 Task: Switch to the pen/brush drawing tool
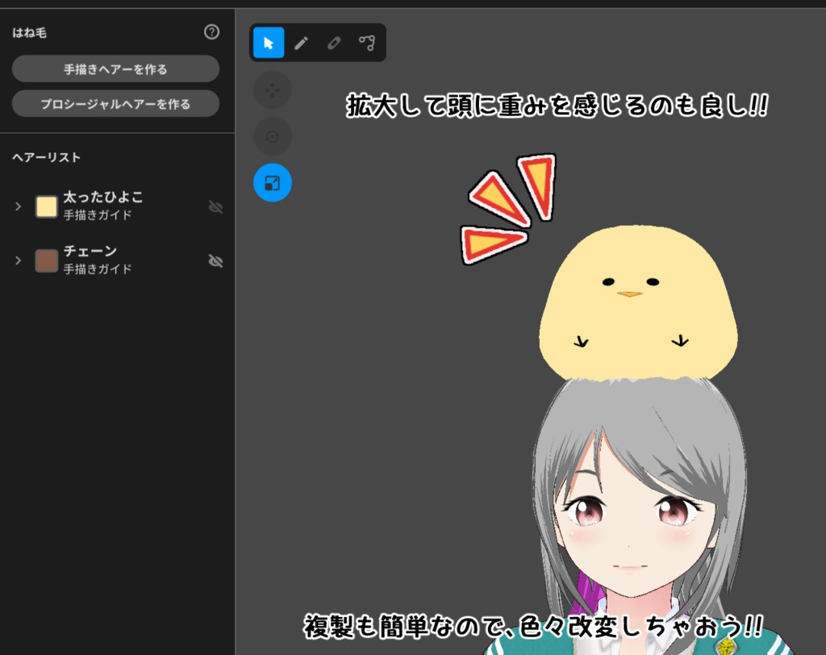tap(300, 43)
